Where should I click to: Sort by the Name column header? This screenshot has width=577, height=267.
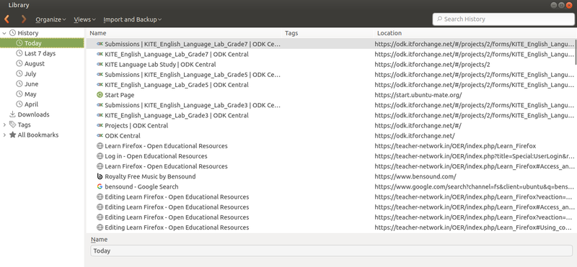pyautogui.click(x=184, y=33)
